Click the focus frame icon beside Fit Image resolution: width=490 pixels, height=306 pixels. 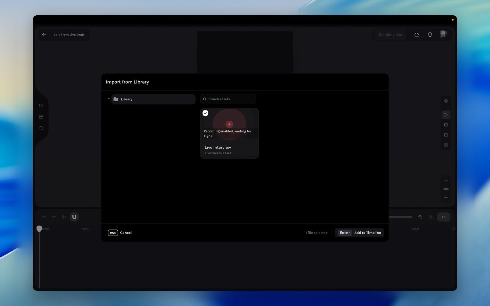coord(431,217)
